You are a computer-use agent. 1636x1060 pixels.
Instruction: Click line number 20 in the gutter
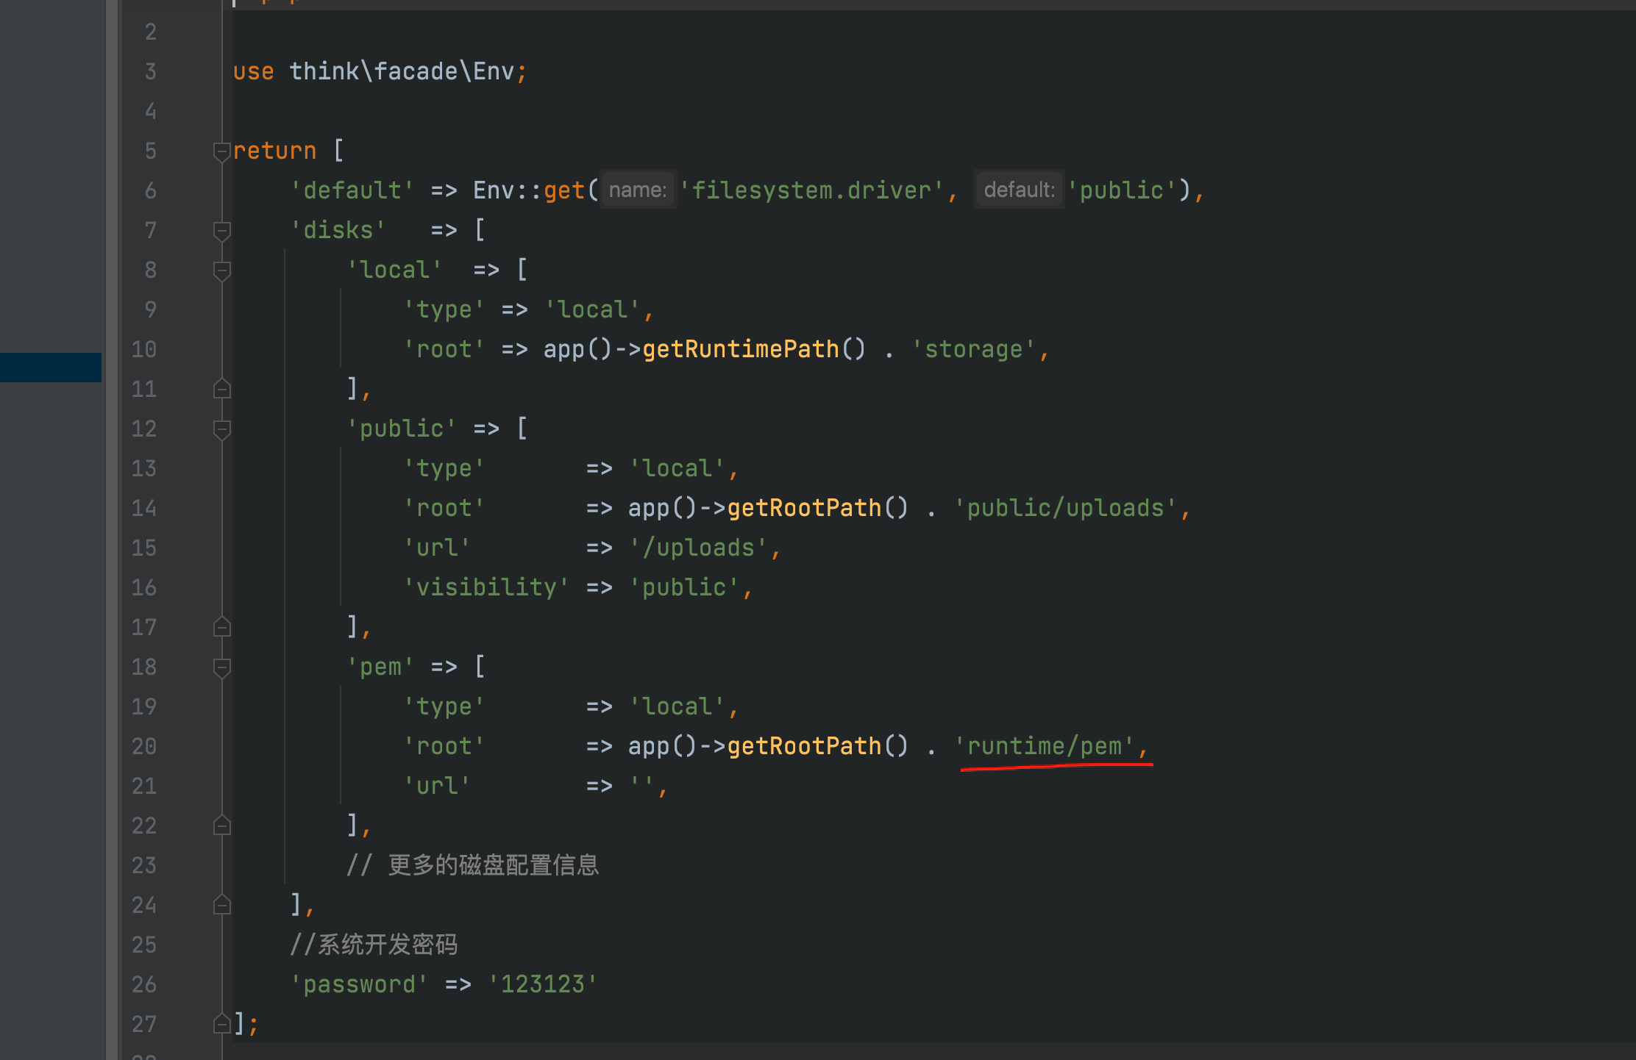(x=144, y=746)
